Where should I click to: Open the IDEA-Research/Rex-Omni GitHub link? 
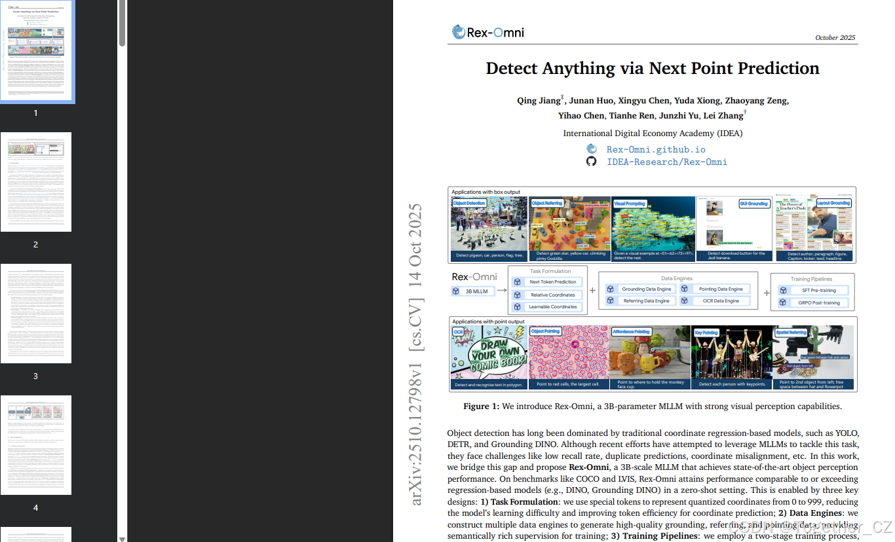(666, 162)
